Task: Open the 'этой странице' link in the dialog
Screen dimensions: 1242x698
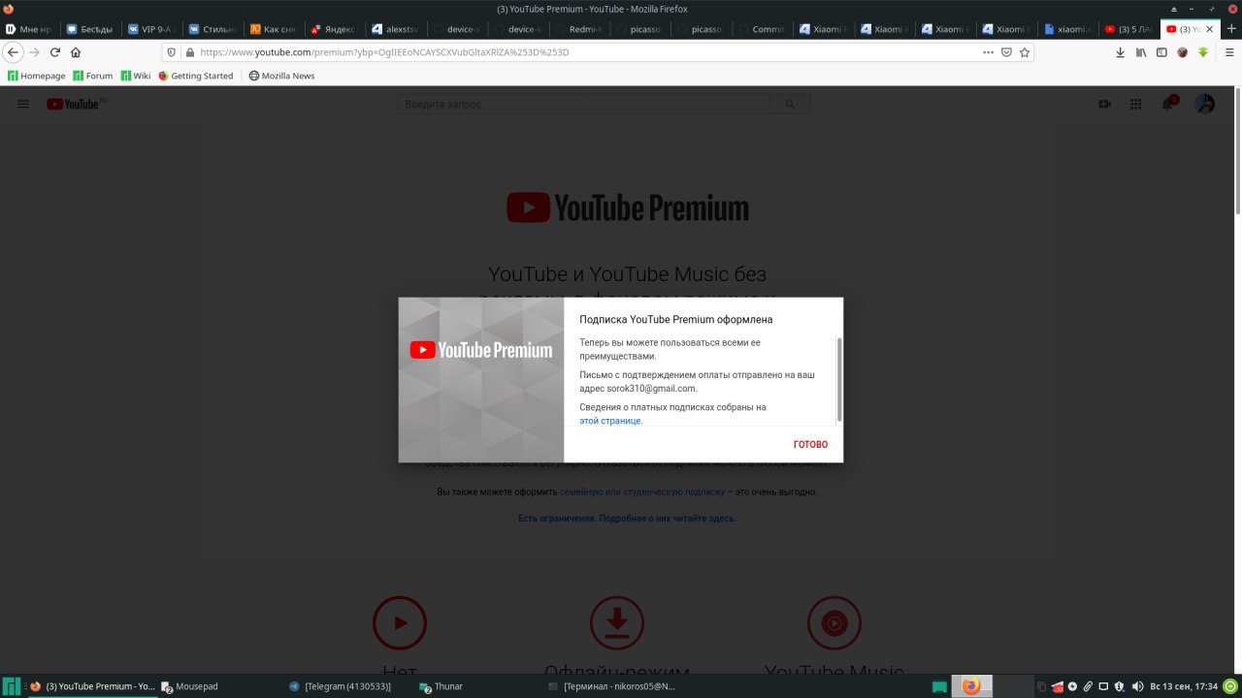Action: [610, 421]
